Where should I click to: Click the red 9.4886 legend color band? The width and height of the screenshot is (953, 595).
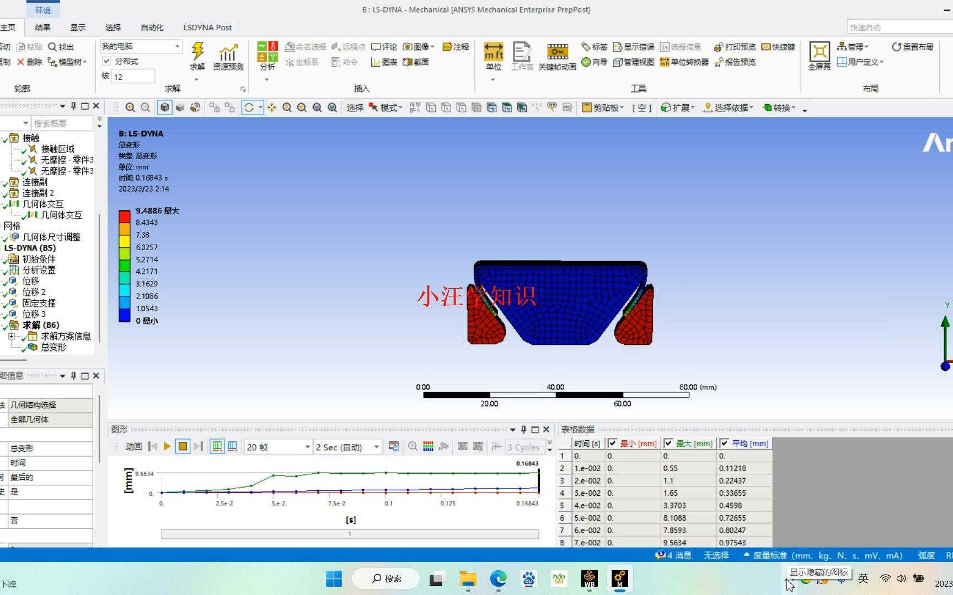tap(124, 215)
